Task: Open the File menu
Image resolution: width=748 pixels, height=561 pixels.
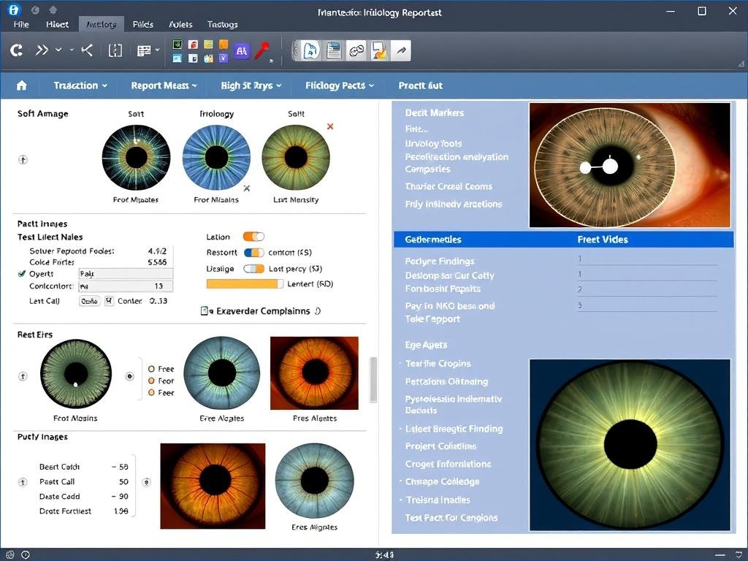Action: (x=21, y=24)
